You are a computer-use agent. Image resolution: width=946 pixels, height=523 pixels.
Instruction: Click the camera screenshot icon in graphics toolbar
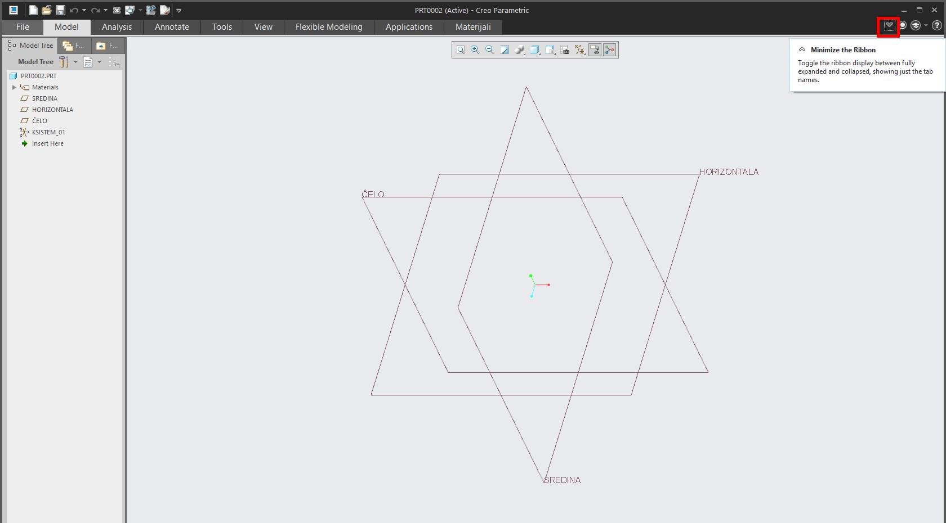click(565, 50)
